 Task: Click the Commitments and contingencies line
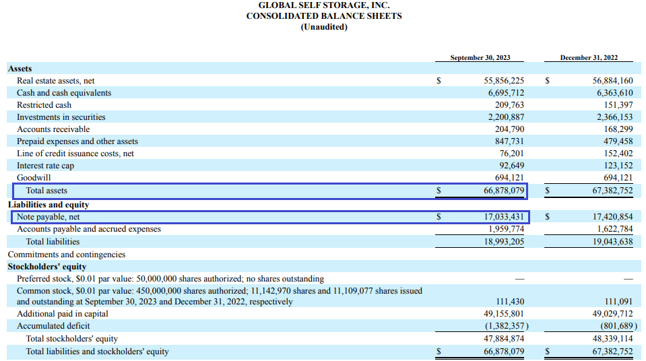[x=67, y=255]
